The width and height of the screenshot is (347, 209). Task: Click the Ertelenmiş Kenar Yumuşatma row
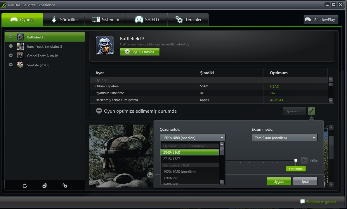click(209, 100)
